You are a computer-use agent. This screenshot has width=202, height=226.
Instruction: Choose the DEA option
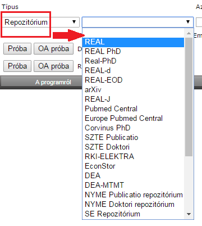[x=133, y=175]
